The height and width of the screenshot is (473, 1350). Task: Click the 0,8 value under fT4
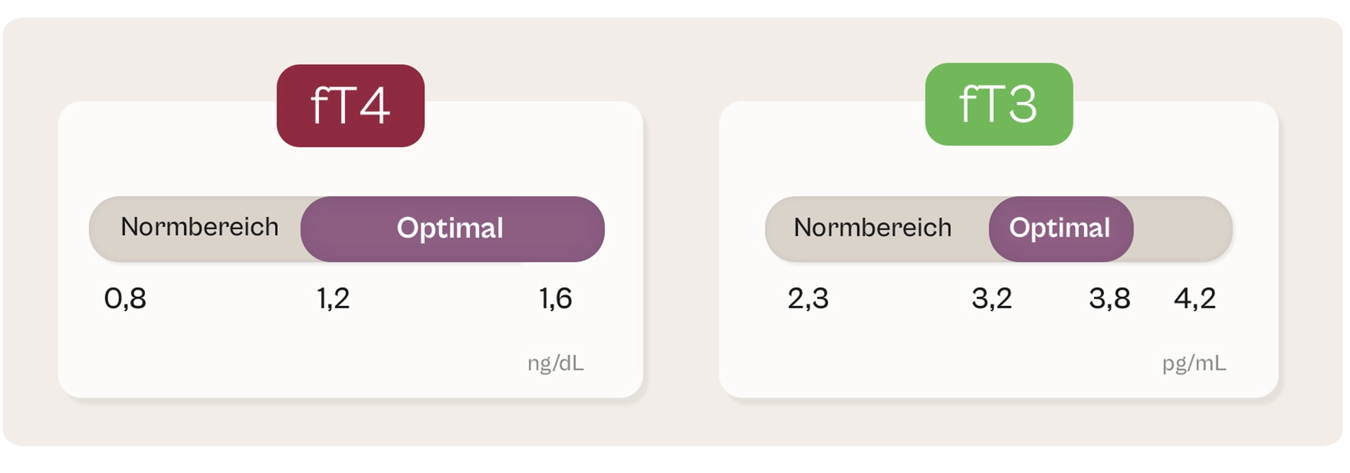tap(125, 298)
